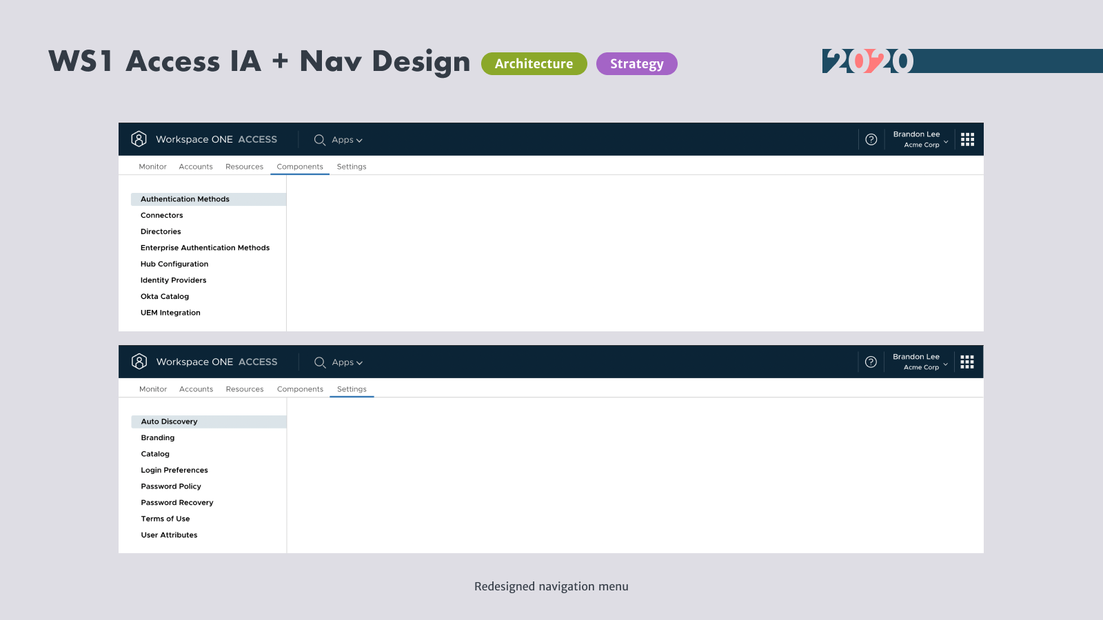1103x620 pixels.
Task: Open Brandon Lee account menu in bottom header
Action: click(x=920, y=362)
